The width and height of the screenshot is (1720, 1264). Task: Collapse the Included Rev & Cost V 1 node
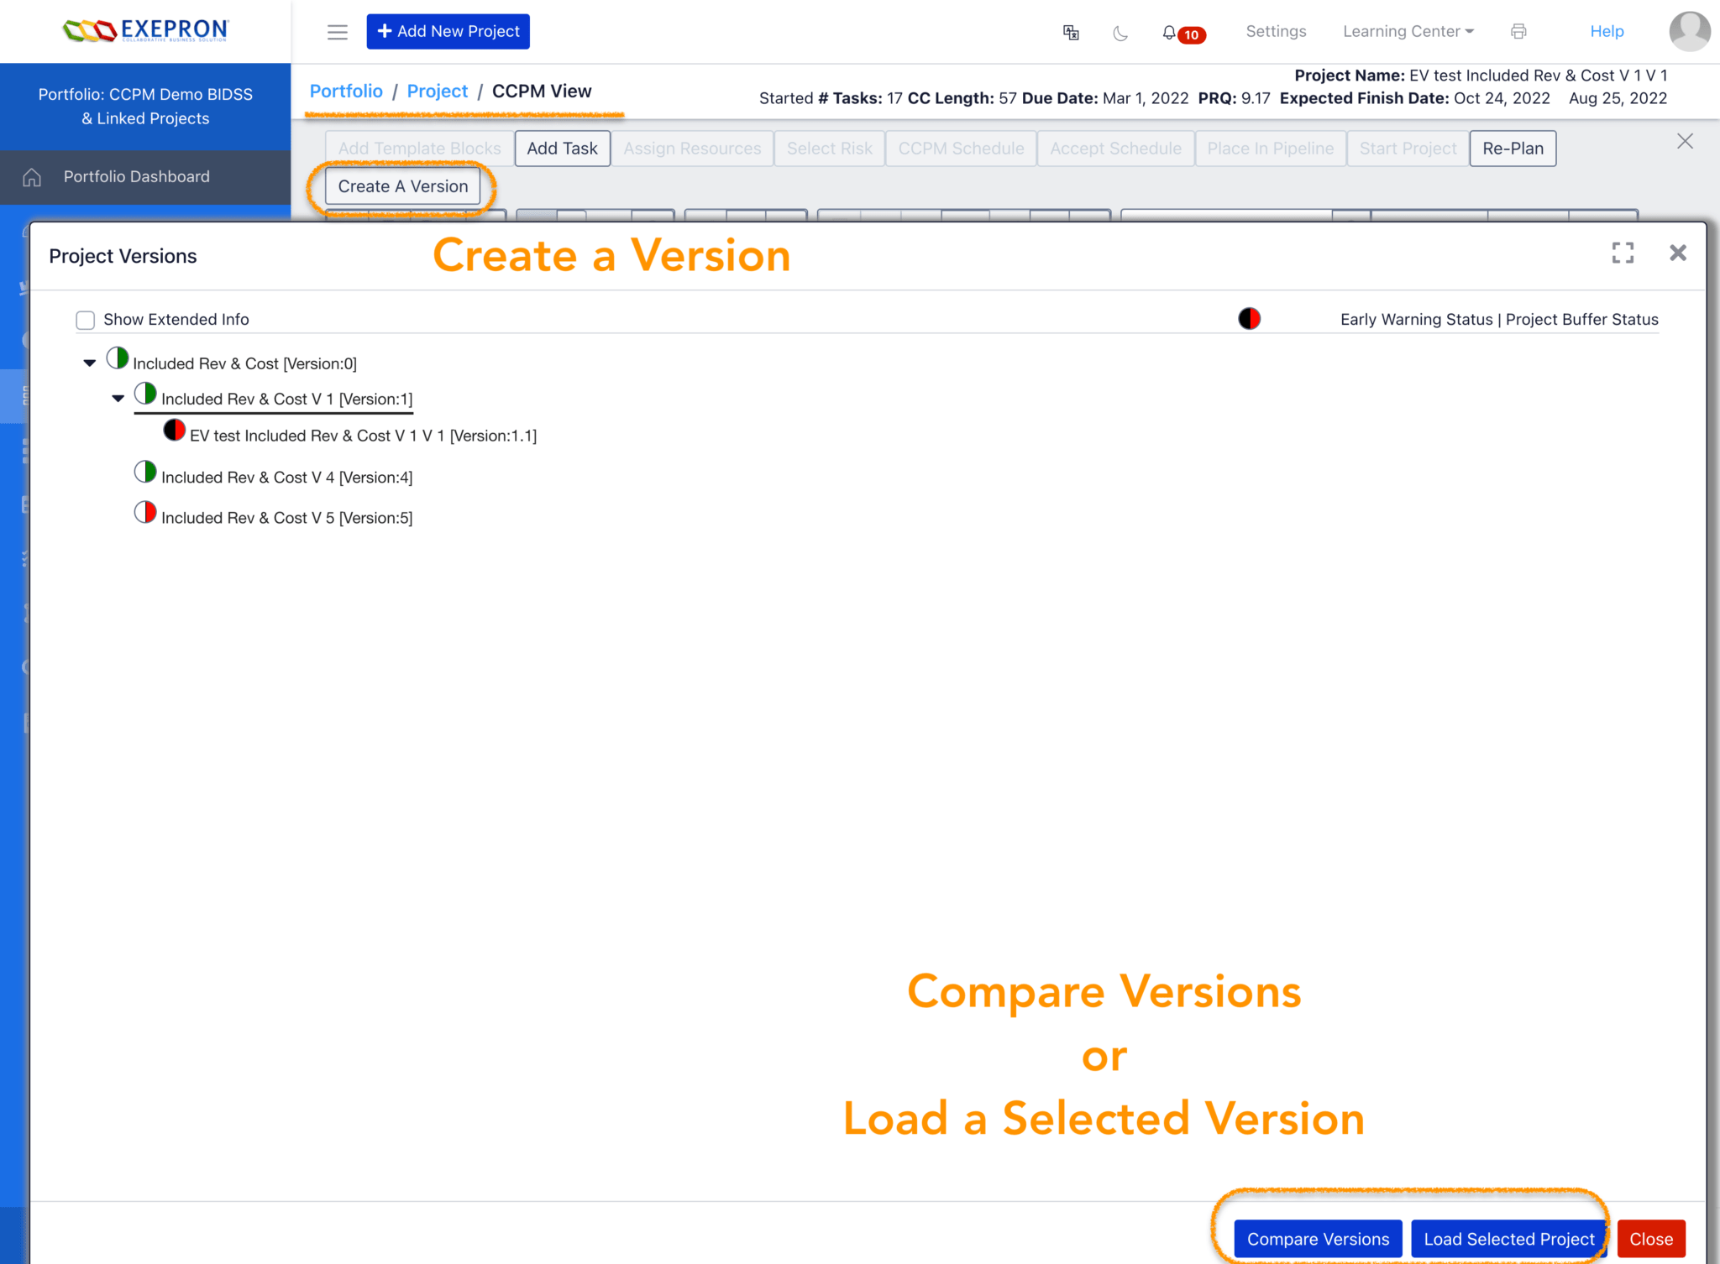pyautogui.click(x=118, y=399)
